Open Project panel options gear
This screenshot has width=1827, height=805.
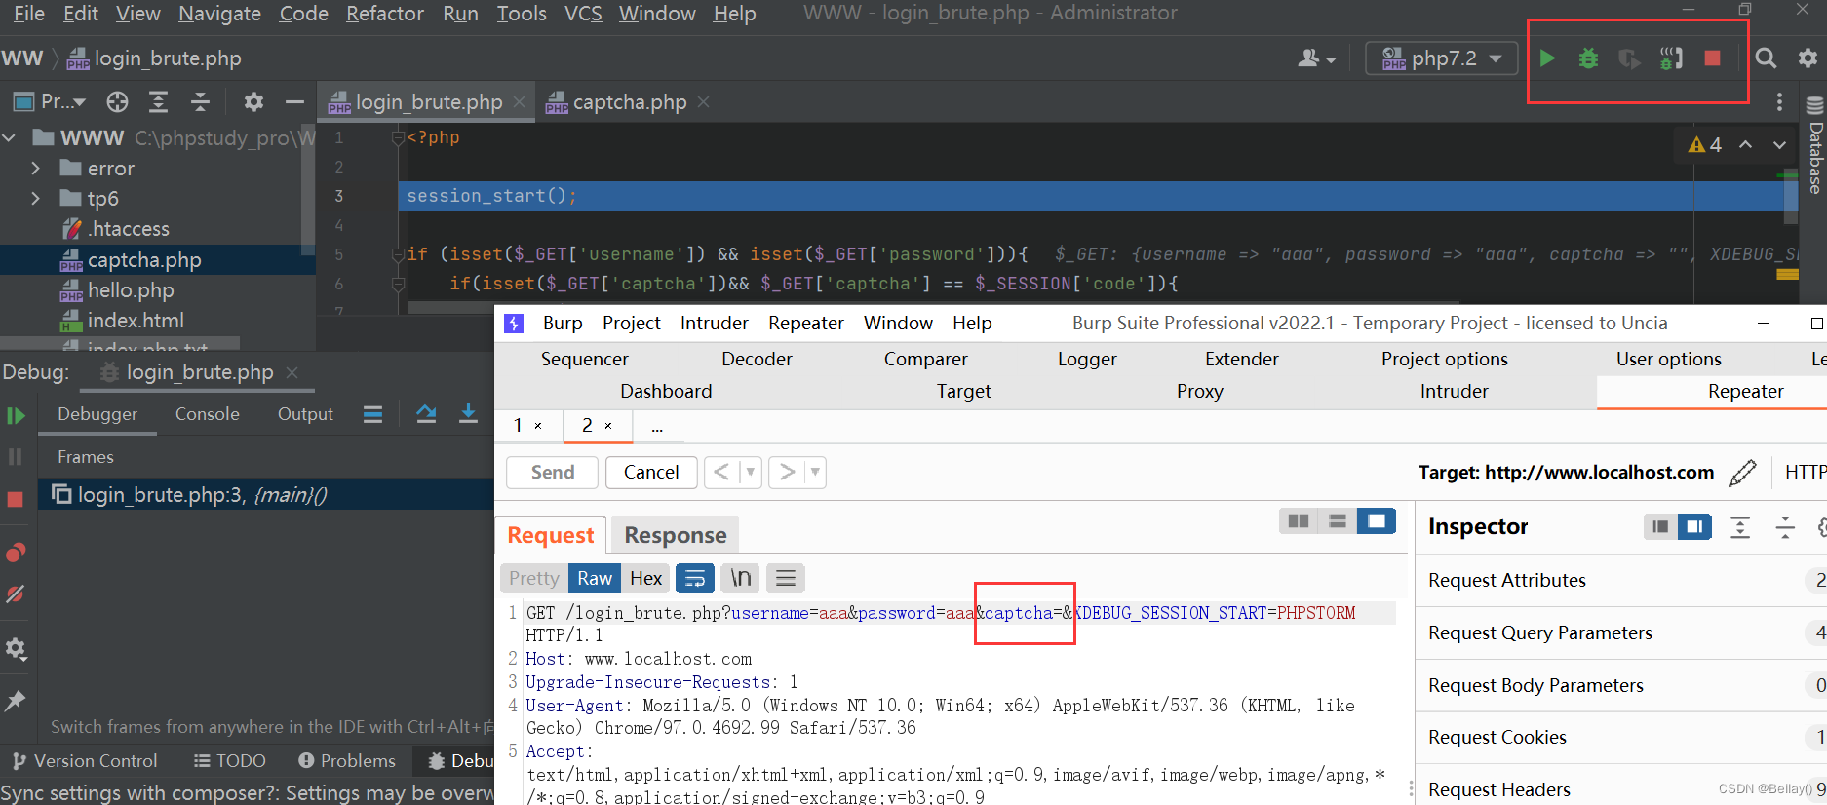253,101
